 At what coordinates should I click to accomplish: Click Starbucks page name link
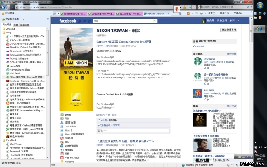(209, 59)
